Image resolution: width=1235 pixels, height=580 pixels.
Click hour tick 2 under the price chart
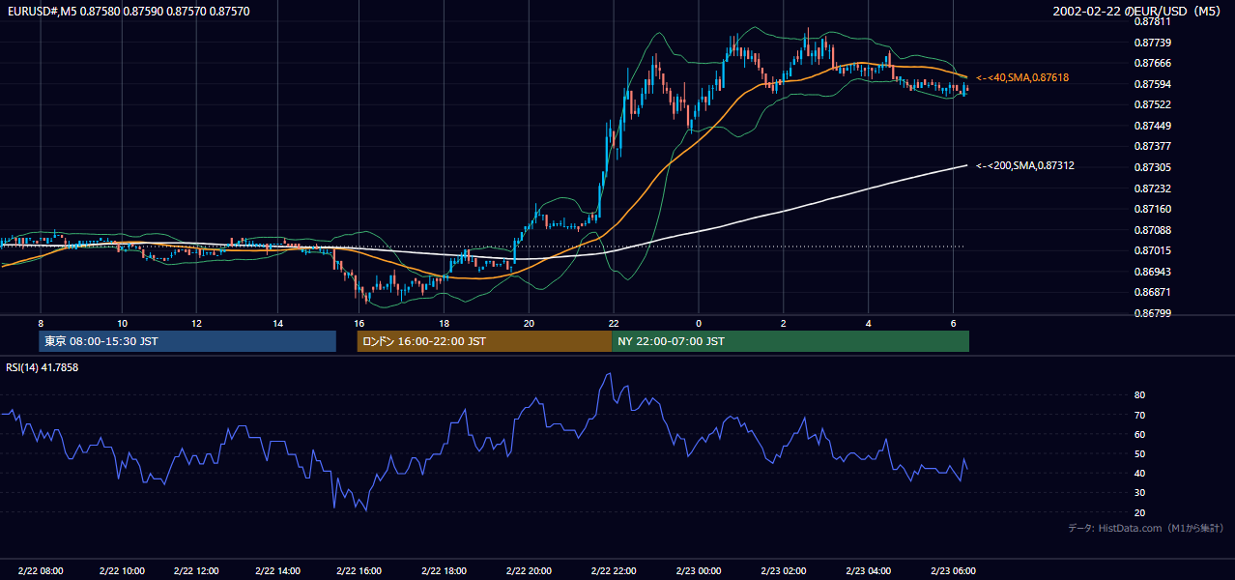click(783, 322)
